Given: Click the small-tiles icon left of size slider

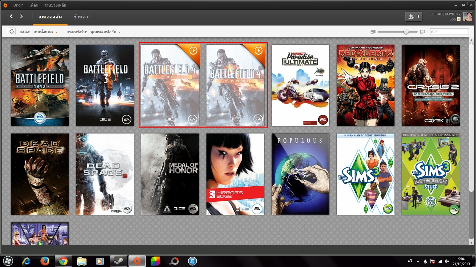Looking at the screenshot, I should 373,32.
